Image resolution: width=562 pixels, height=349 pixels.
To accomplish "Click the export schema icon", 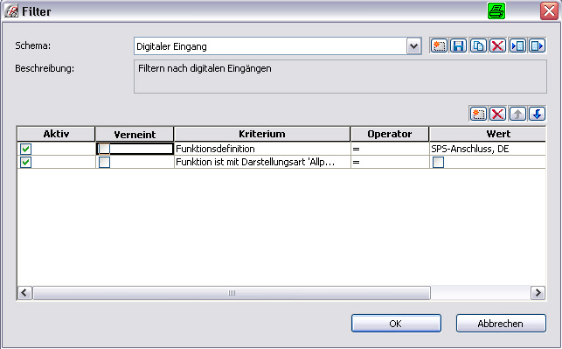I will click(537, 45).
